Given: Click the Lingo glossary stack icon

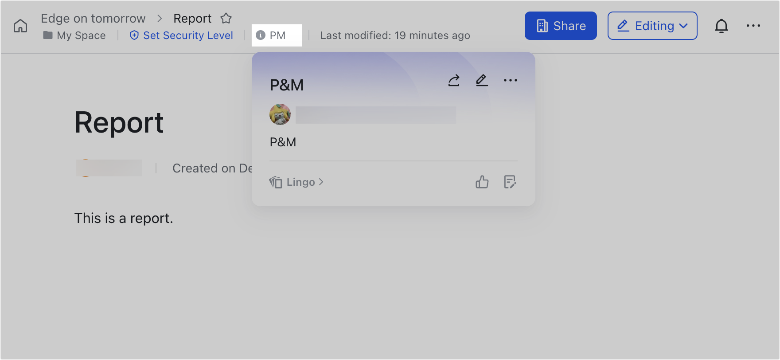Looking at the screenshot, I should pos(276,182).
